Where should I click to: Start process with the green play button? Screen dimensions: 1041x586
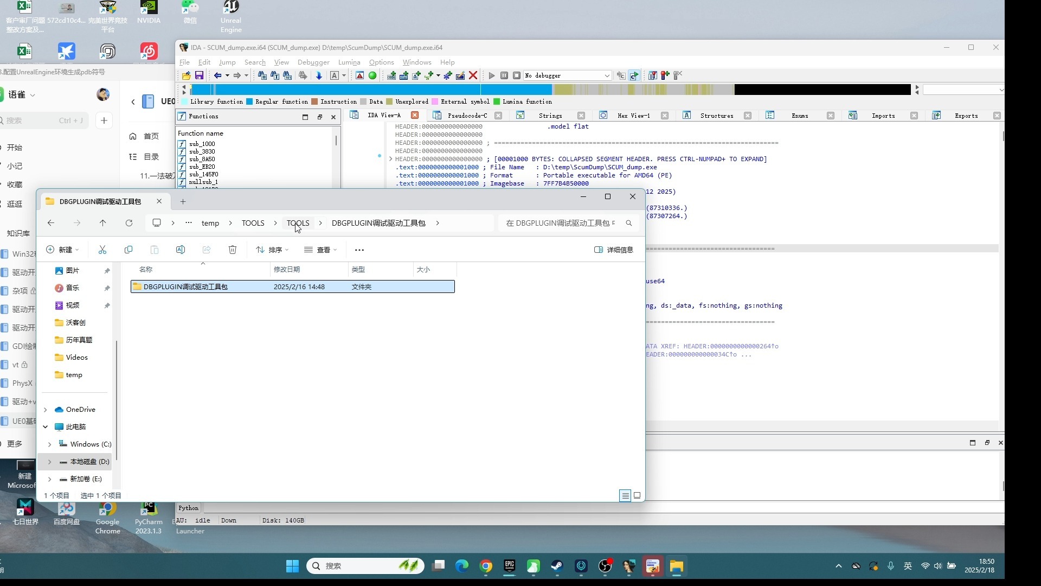pos(491,75)
